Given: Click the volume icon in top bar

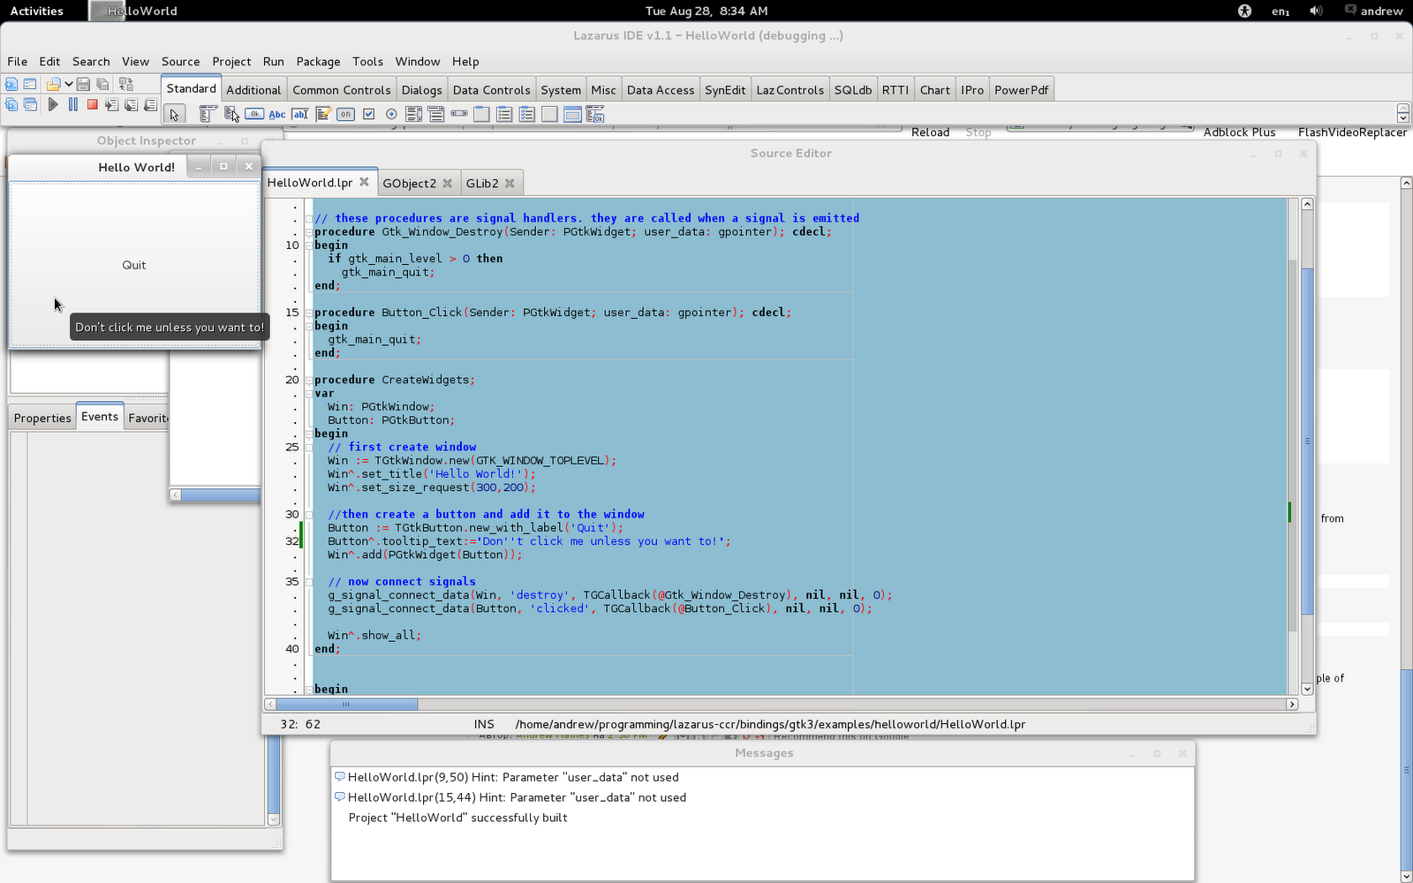Looking at the screenshot, I should pos(1316,11).
